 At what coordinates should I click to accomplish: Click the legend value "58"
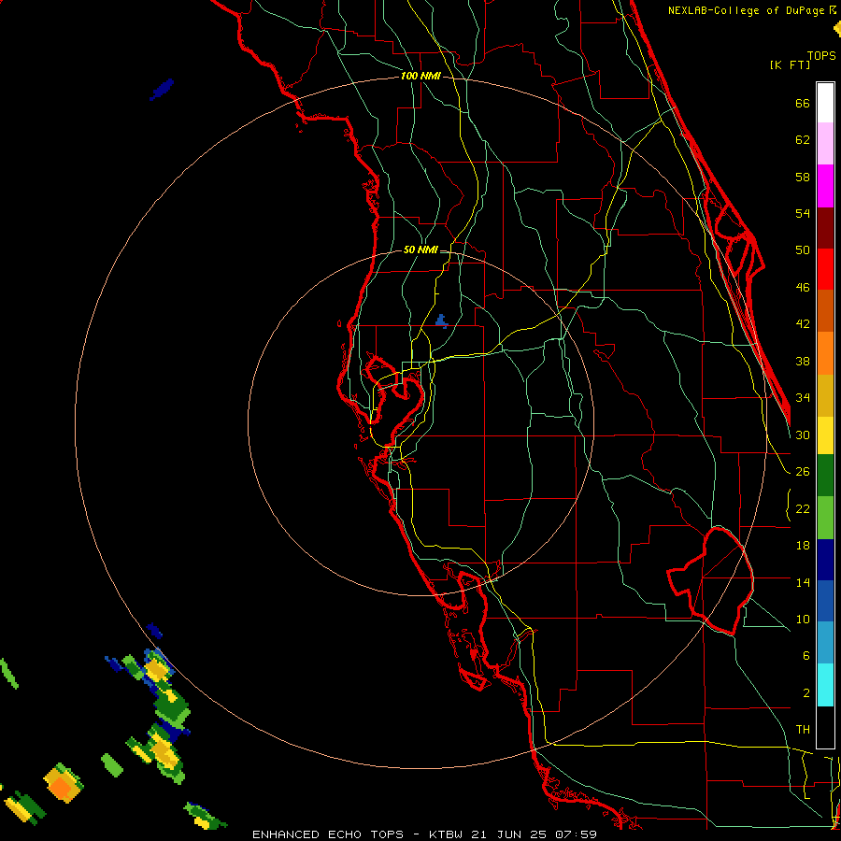click(803, 177)
